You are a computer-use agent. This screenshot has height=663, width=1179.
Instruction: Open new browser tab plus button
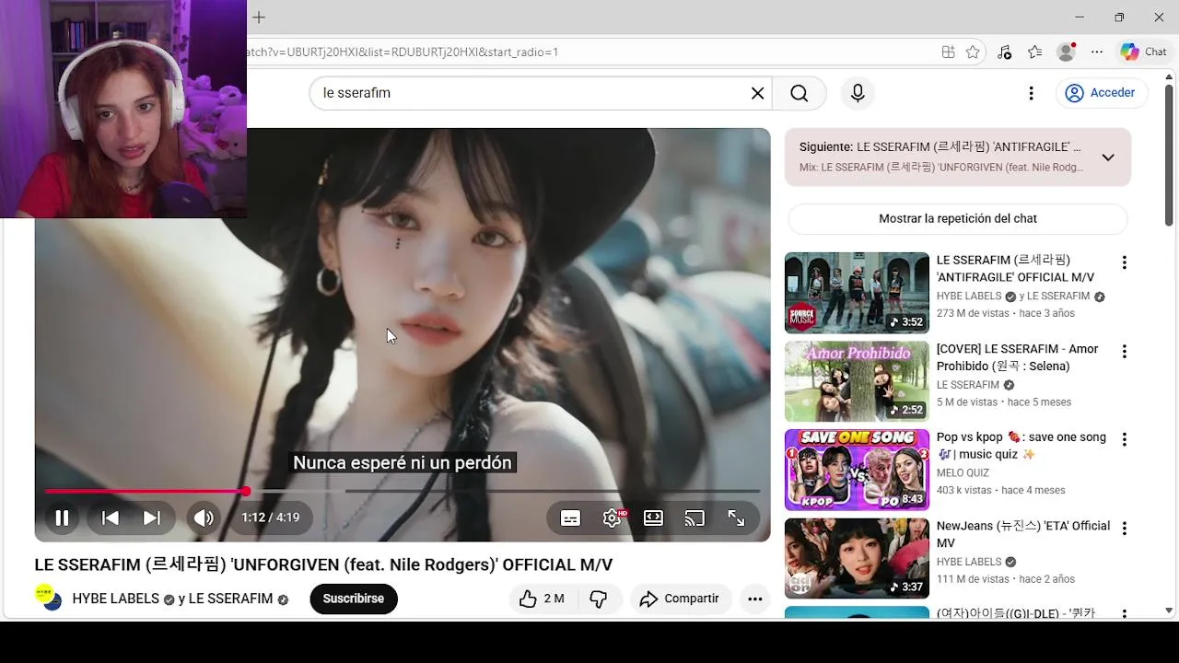coord(259,17)
